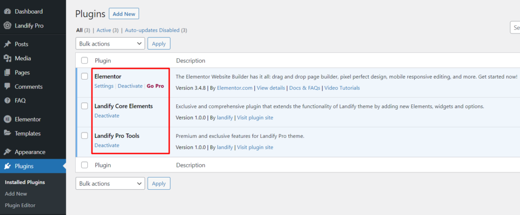Click the FAQ question mark icon
The height and width of the screenshot is (215, 520).
coord(7,101)
